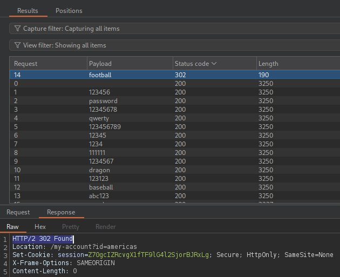Sort by the Payload column header
The height and width of the screenshot is (277, 340).
[130, 64]
